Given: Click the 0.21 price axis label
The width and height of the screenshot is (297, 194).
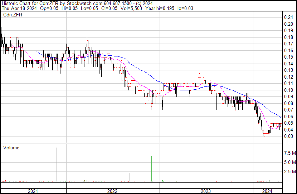Looking at the screenshot, I should point(288,18).
